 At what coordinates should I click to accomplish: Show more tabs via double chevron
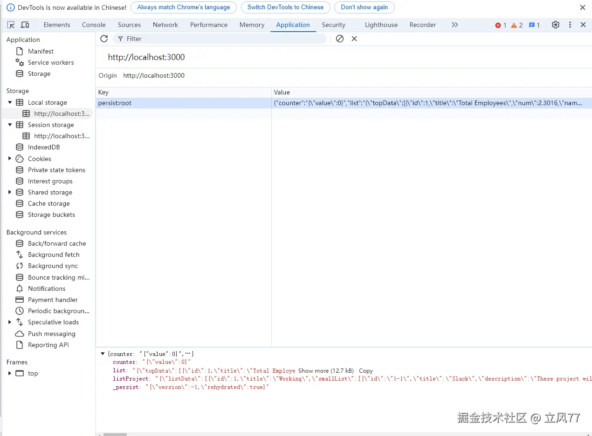point(455,25)
